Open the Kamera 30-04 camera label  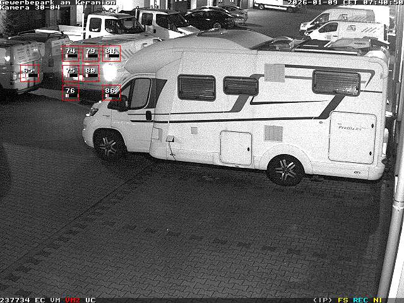click(x=30, y=8)
